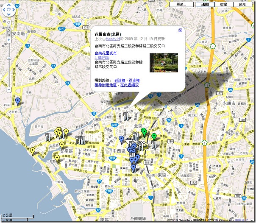Select the green marker below 北區 label
The image size is (256, 223).
pyautogui.click(x=144, y=132)
